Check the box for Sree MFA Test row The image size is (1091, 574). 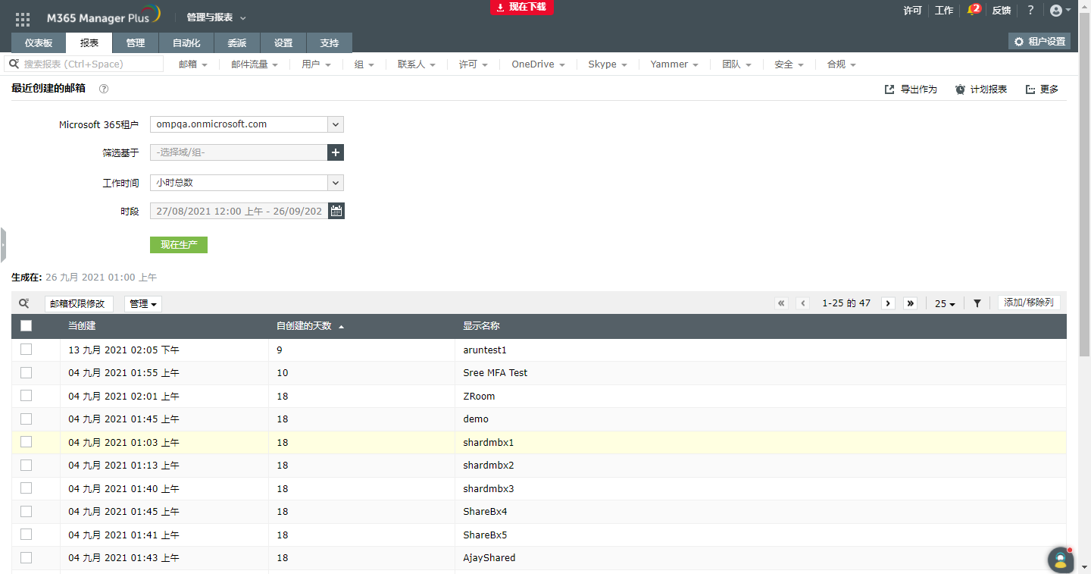pyautogui.click(x=27, y=372)
